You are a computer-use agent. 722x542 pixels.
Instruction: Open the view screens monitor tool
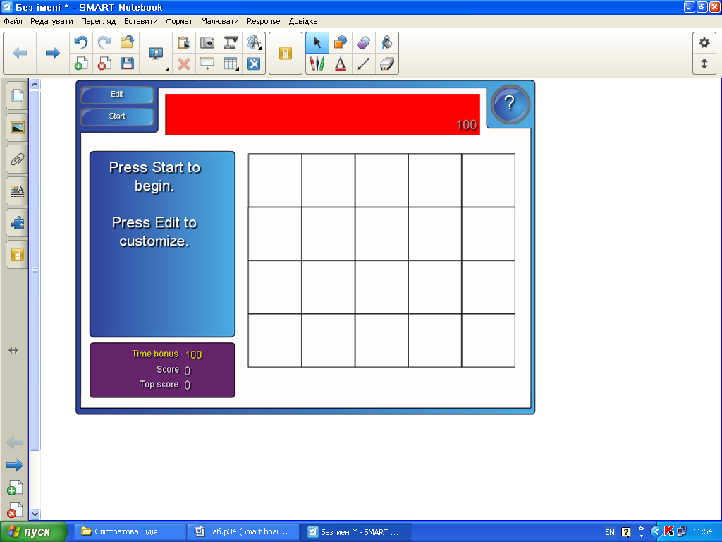[156, 54]
